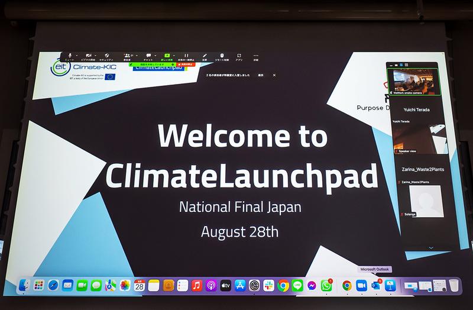Open WhatsApp from the Dock
The image size is (473, 310).
326,286
